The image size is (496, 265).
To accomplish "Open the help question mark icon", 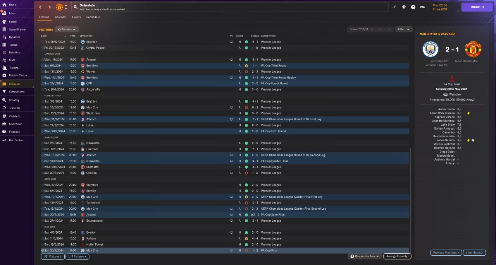I will pyautogui.click(x=413, y=7).
